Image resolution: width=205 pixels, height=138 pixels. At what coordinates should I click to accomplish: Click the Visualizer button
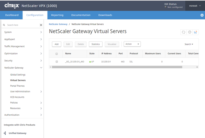tap(112, 44)
